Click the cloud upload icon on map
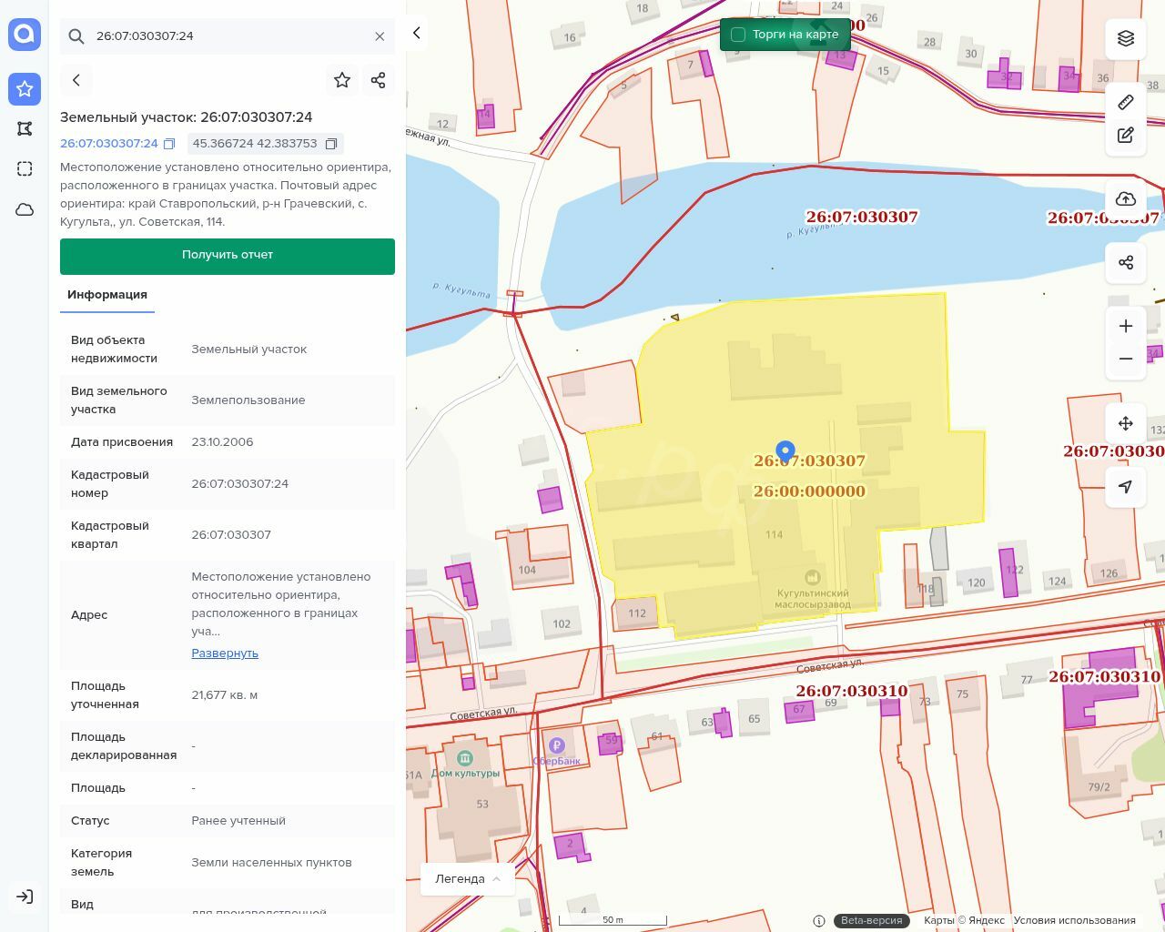The width and height of the screenshot is (1165, 932). point(1126,199)
